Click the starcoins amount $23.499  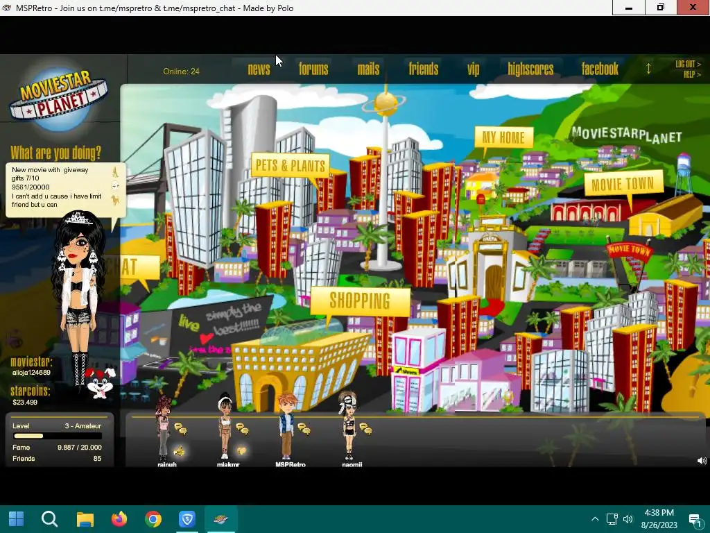tap(25, 402)
